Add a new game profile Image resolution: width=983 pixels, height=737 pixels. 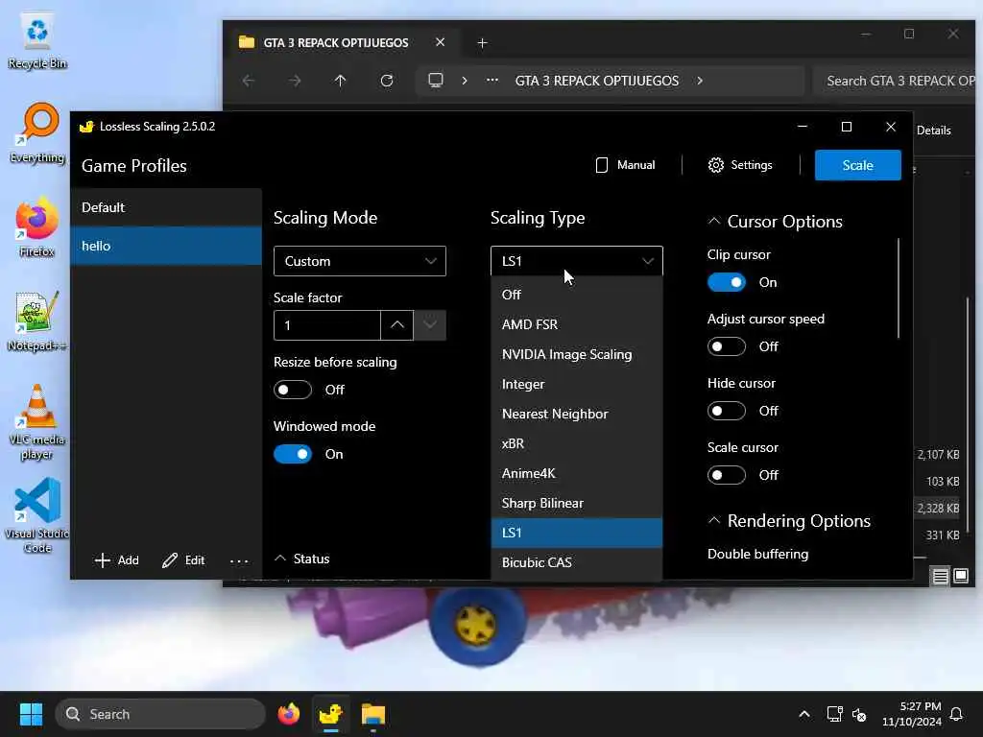(116, 560)
